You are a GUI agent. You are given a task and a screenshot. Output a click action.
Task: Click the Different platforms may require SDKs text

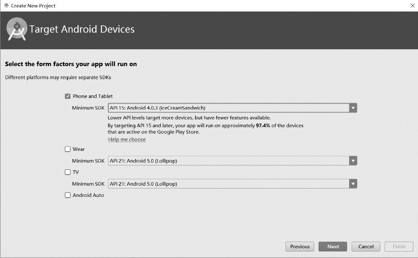pyautogui.click(x=58, y=77)
